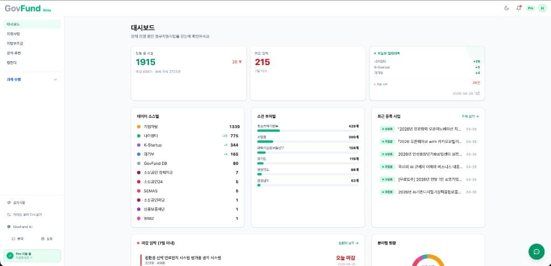Open the Pro 이용 중 plan banner
The height and width of the screenshot is (266, 551).
point(32,255)
